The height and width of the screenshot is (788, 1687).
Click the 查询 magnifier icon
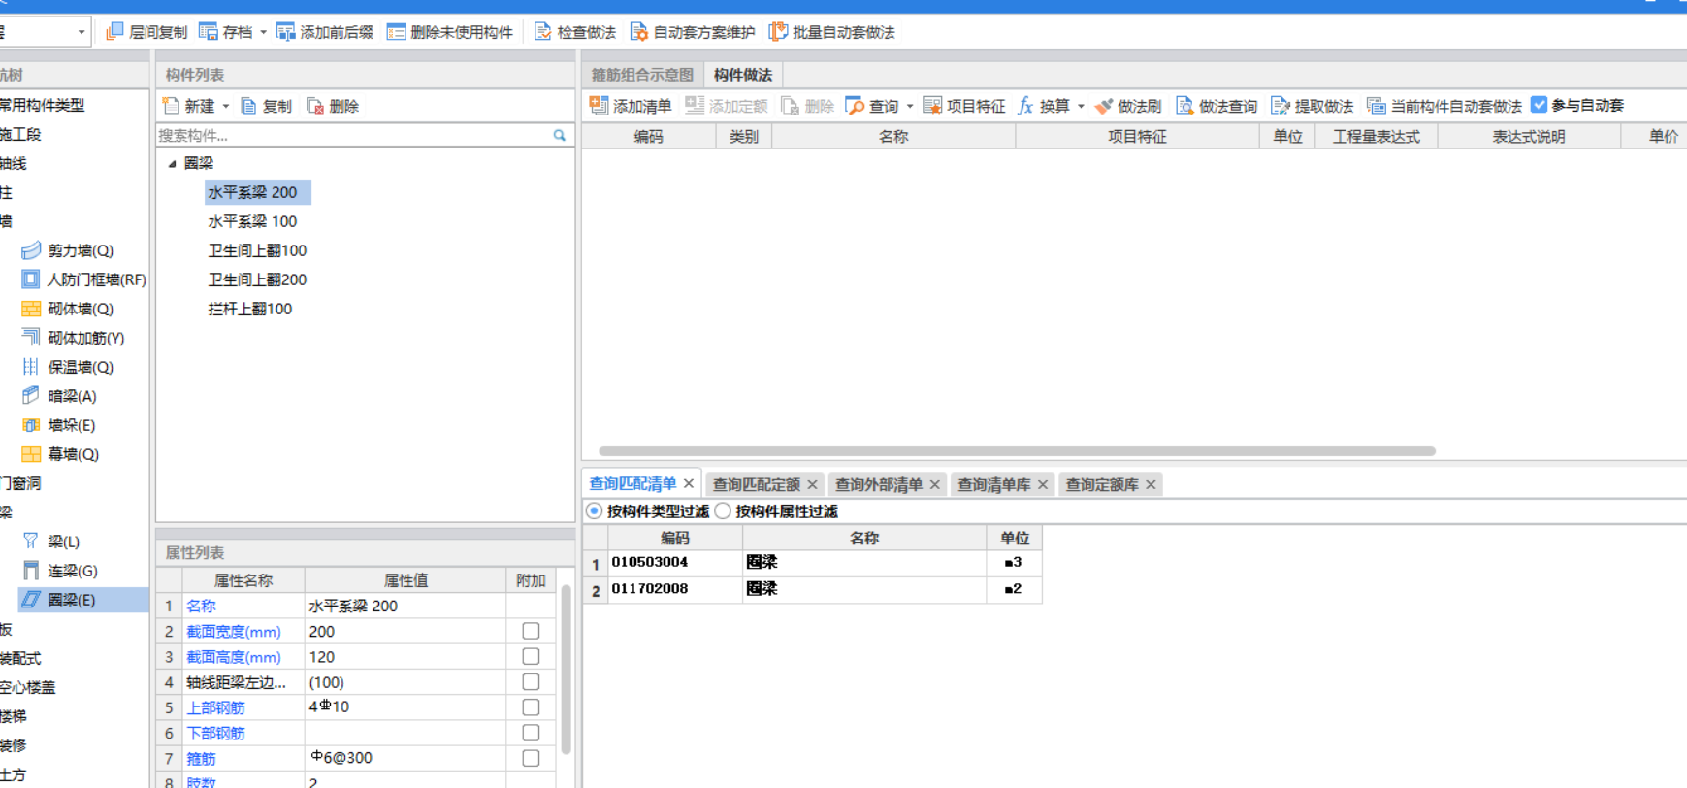(x=855, y=106)
